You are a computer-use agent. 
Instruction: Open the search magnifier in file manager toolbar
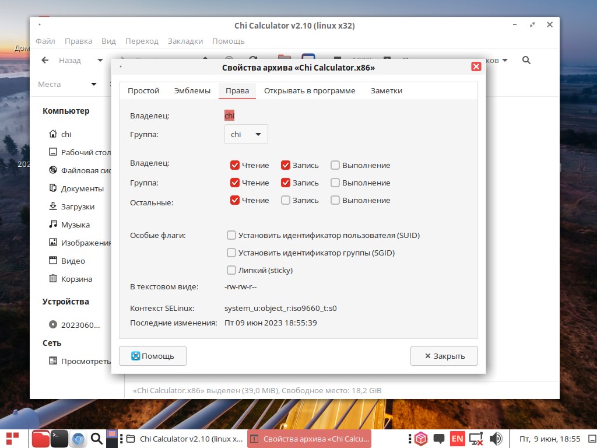[x=526, y=60]
